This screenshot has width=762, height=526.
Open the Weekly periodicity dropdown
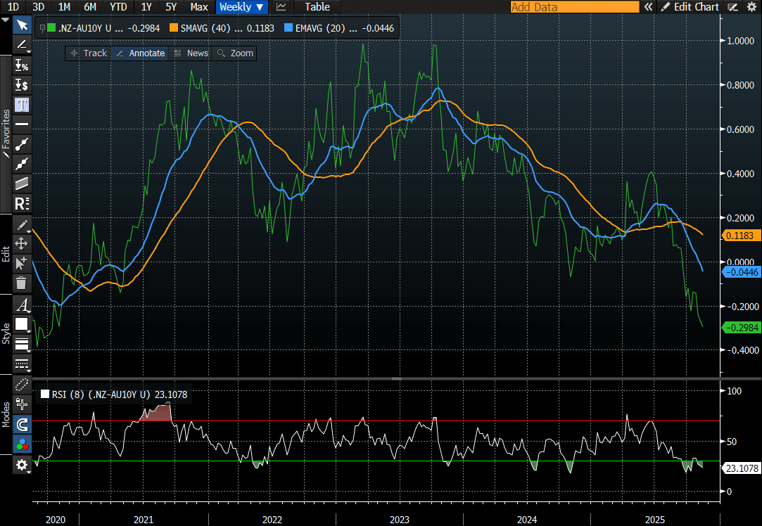(242, 7)
